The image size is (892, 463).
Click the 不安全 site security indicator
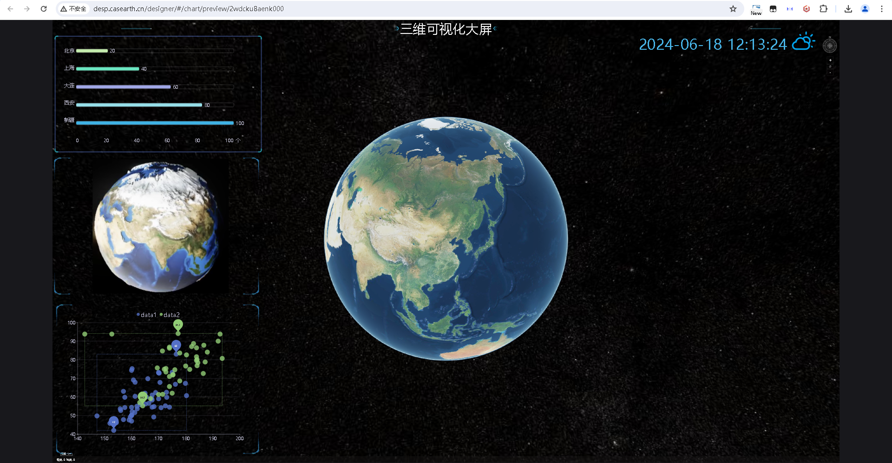tap(73, 9)
